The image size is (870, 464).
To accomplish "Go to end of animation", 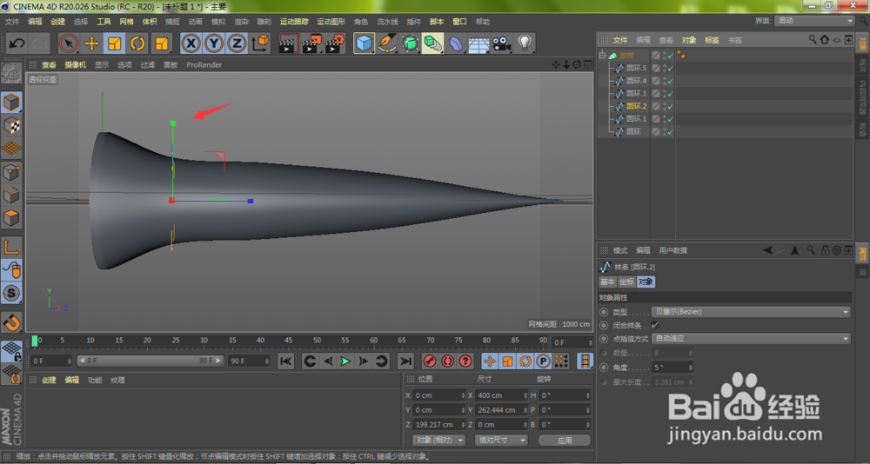I will pos(405,361).
